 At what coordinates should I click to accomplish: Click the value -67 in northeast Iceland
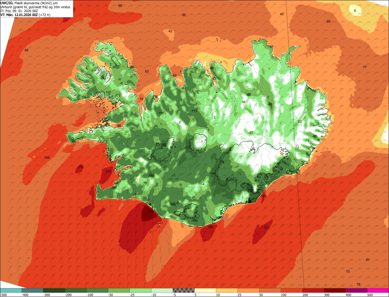249,95
